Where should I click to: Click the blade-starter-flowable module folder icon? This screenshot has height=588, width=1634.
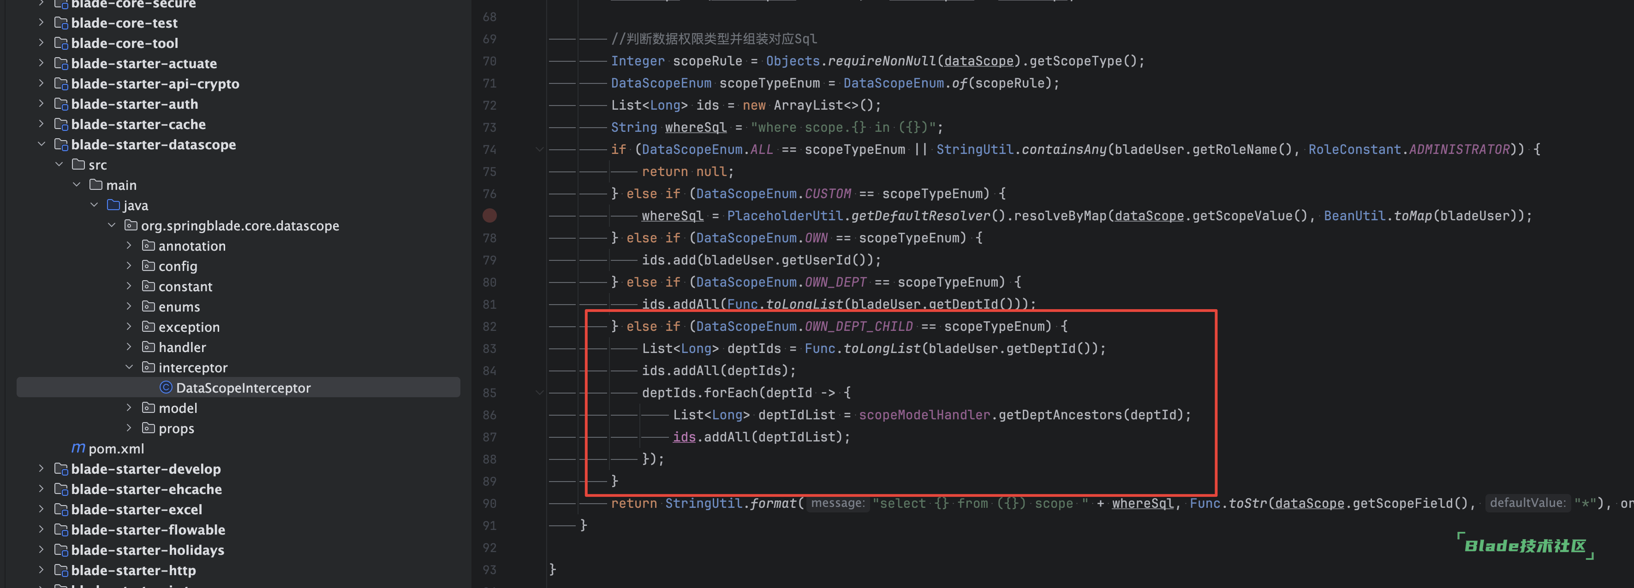point(61,530)
